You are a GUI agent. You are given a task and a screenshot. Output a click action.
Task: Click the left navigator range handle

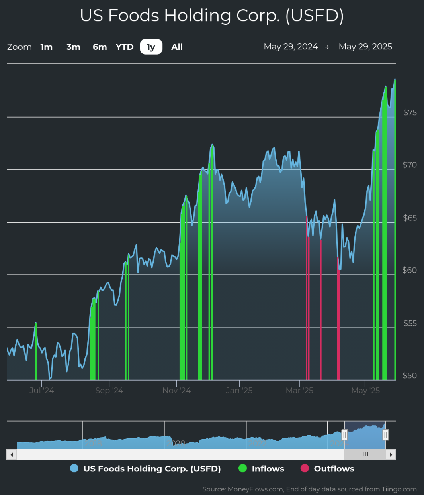pos(344,435)
